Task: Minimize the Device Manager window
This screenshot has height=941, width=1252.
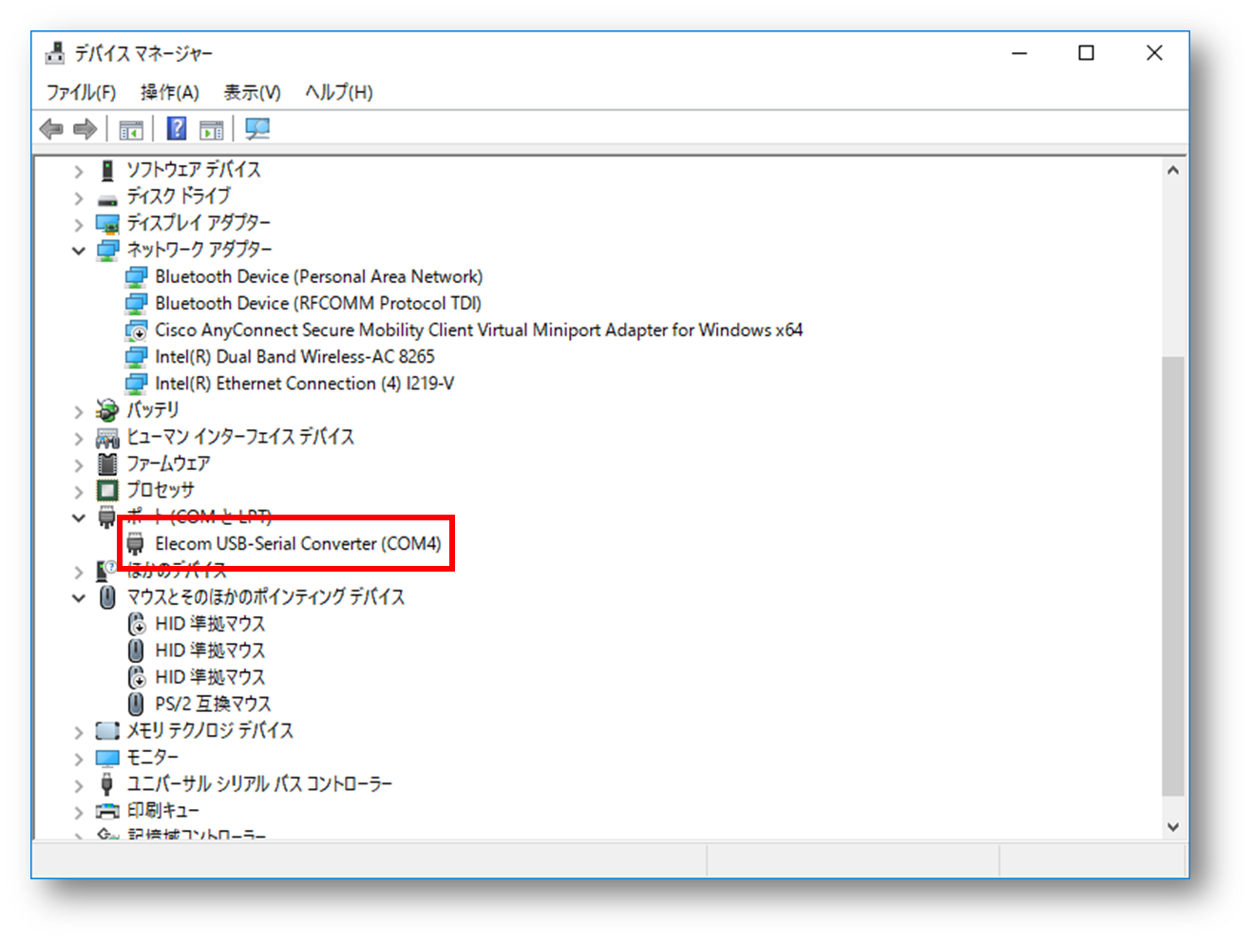Action: tap(1019, 53)
